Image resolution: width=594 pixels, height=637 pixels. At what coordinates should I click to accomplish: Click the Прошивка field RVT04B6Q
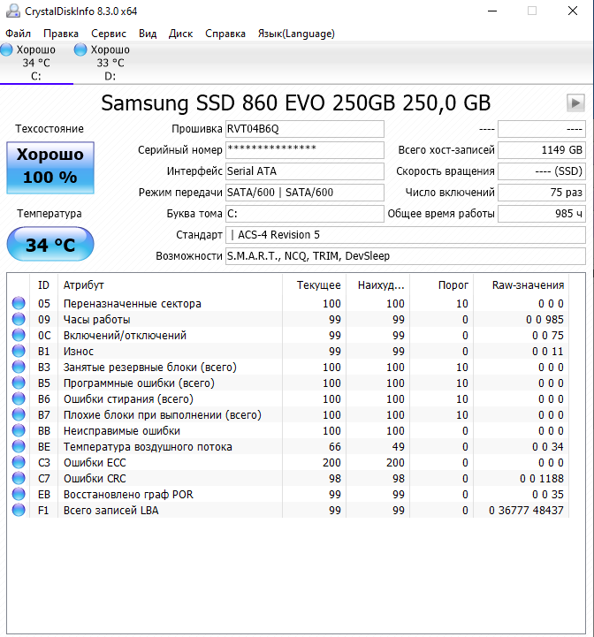[305, 129]
